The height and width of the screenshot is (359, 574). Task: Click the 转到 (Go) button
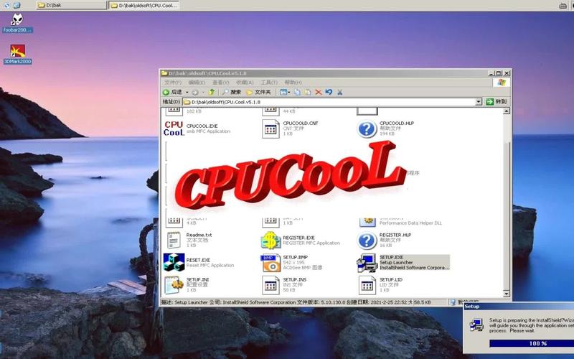[x=497, y=102]
